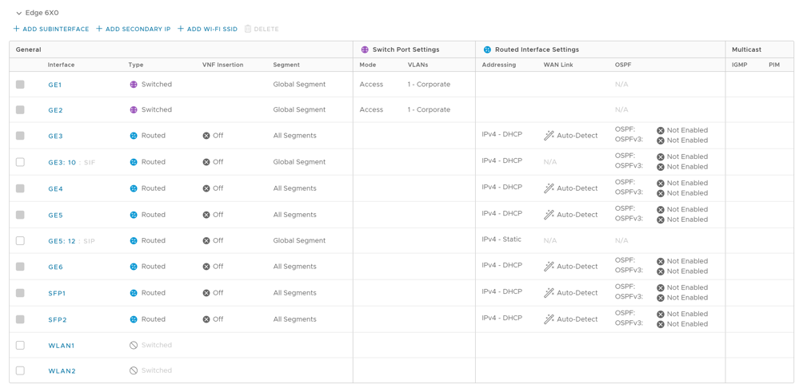799x388 pixels.
Task: Open the GE1 interface link
Action: click(54, 85)
